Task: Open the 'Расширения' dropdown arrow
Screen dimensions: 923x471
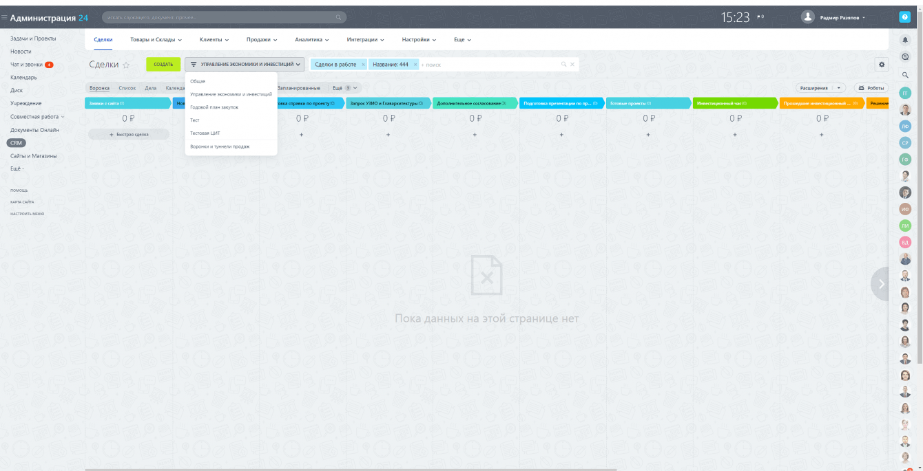Action: (839, 88)
